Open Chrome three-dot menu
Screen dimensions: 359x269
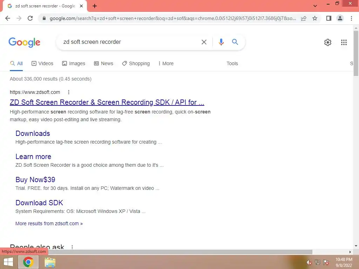coord(351,18)
